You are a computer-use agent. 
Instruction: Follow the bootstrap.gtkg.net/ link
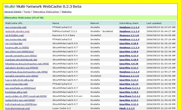coord(16,92)
